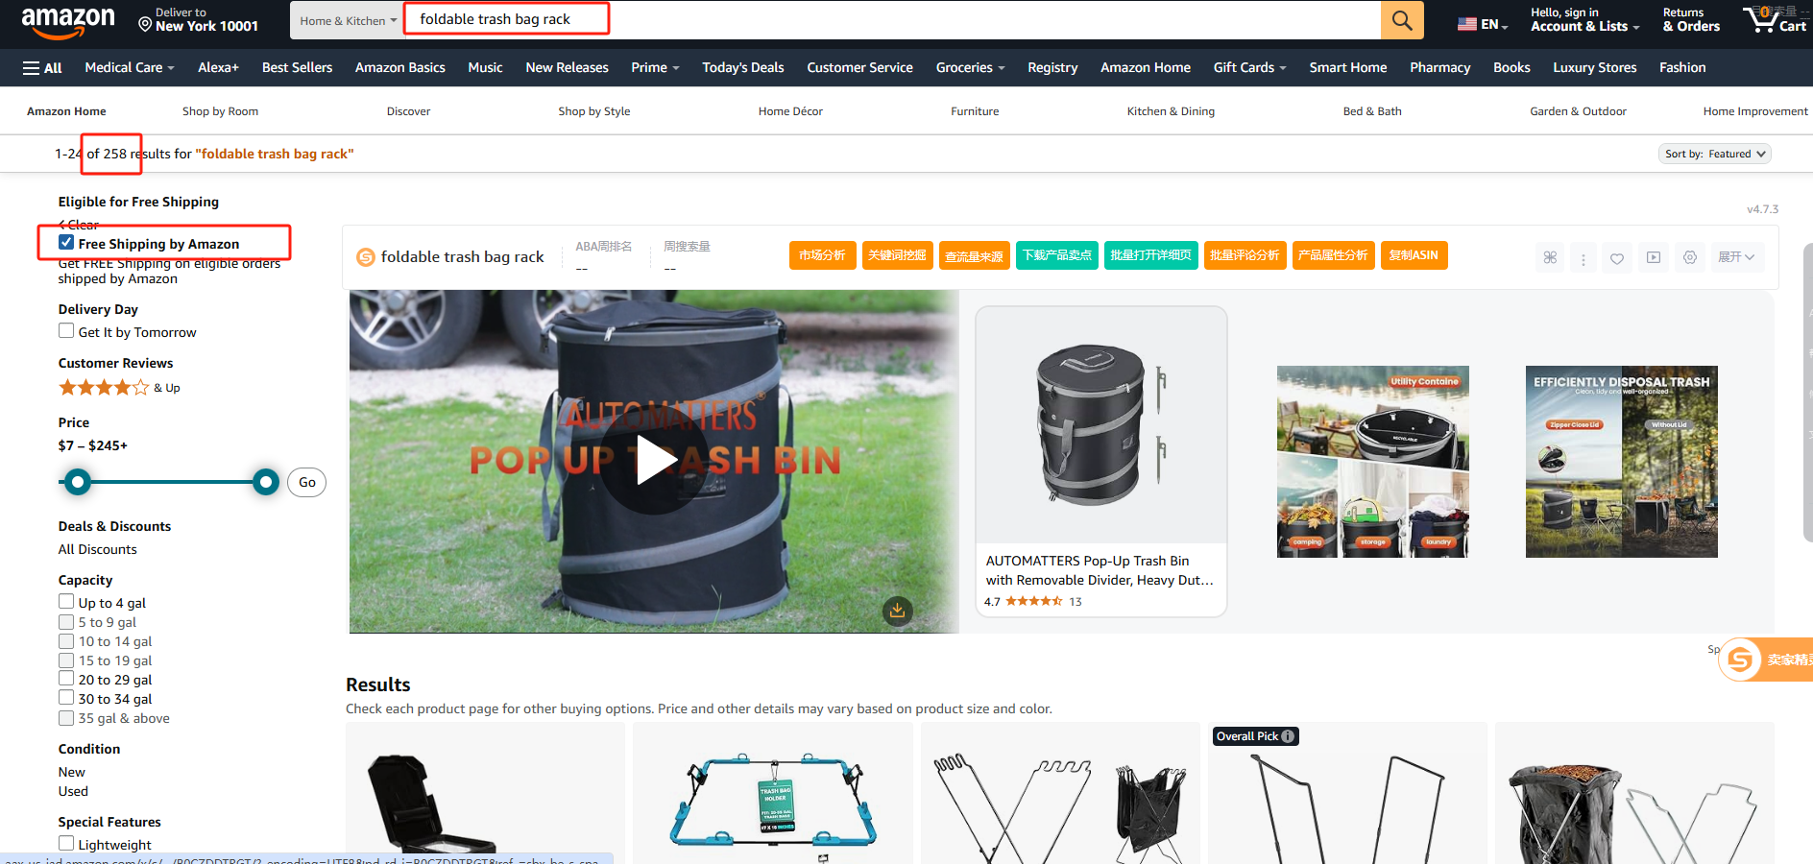1813x864 pixels.
Task: Click the video tutorial icon in extension bar
Action: pyautogui.click(x=1654, y=257)
